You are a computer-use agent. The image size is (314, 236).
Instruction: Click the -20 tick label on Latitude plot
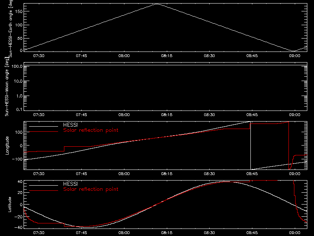[x=18, y=217]
